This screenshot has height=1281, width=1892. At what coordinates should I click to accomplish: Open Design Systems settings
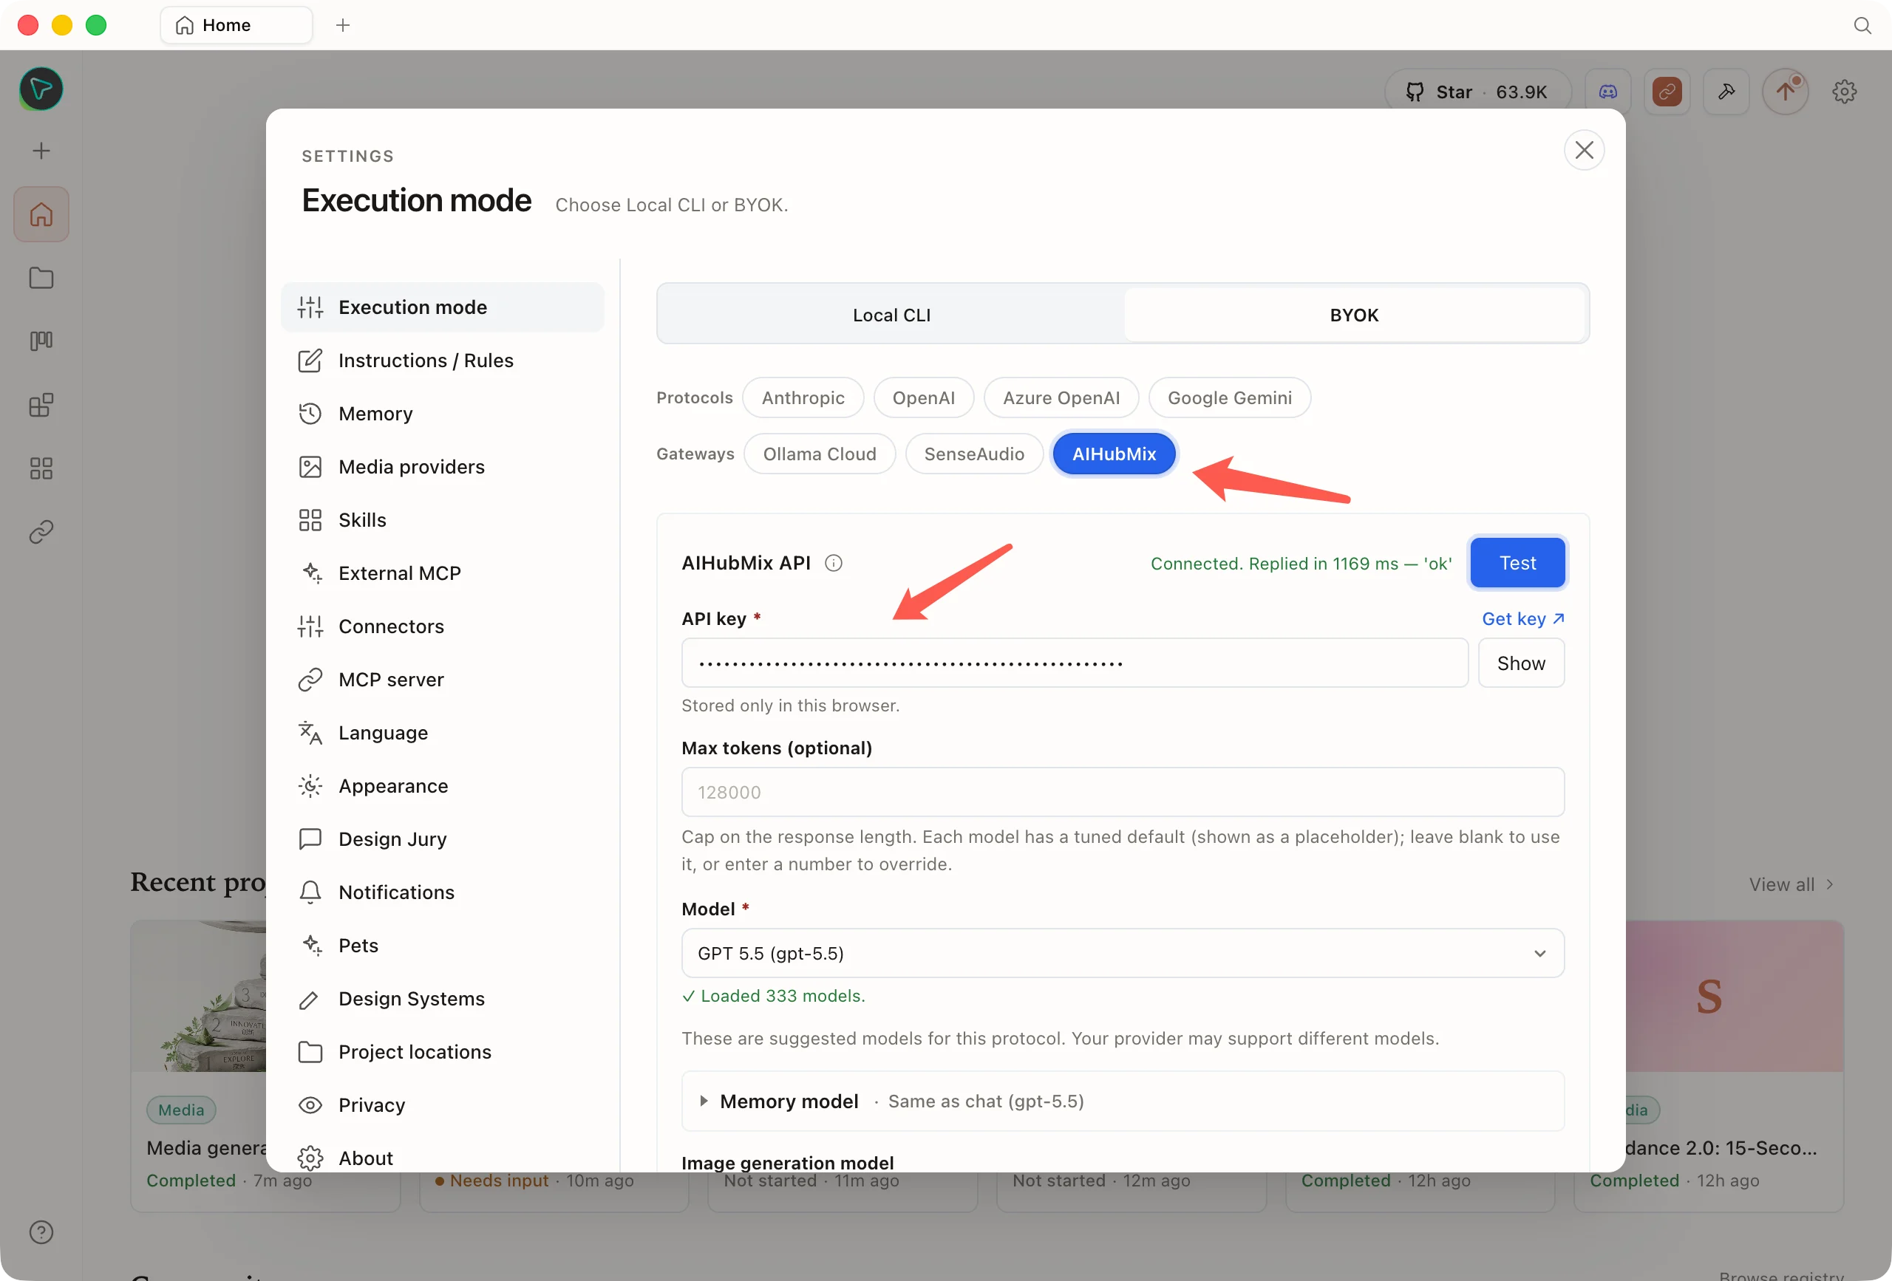(x=442, y=999)
